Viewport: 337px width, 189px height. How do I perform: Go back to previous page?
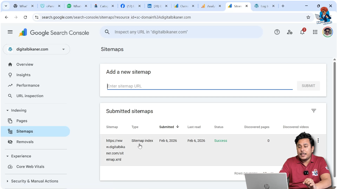pyautogui.click(x=7, y=17)
